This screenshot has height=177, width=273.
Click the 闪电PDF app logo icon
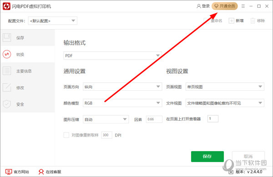pos(6,6)
